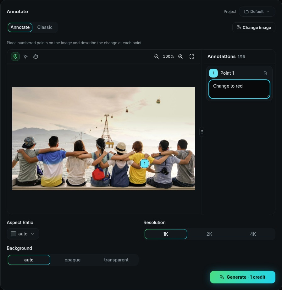
Task: Zoom out of the image canvas
Action: pos(157,56)
